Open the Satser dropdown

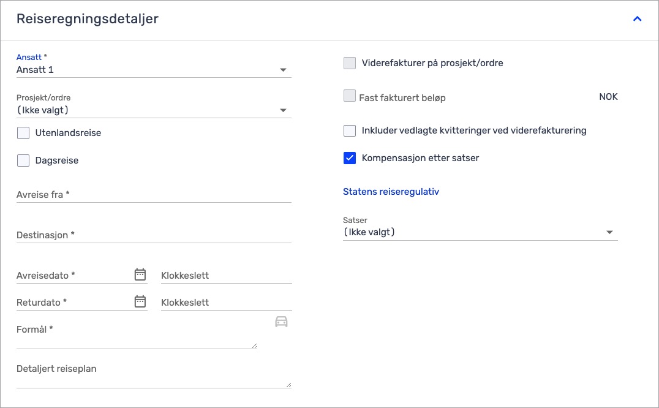pos(480,232)
